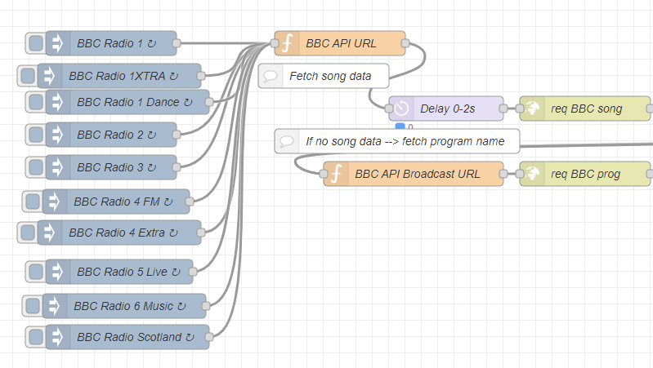The width and height of the screenshot is (653, 368).
Task: Select the BBC API URL node label
Action: 341,43
